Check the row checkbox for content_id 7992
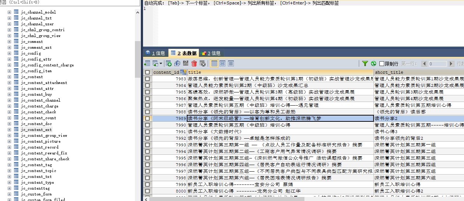 click(x=147, y=138)
